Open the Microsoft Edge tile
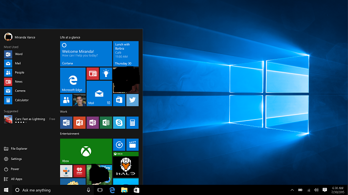This screenshot has width=348, height=195. coord(72,80)
